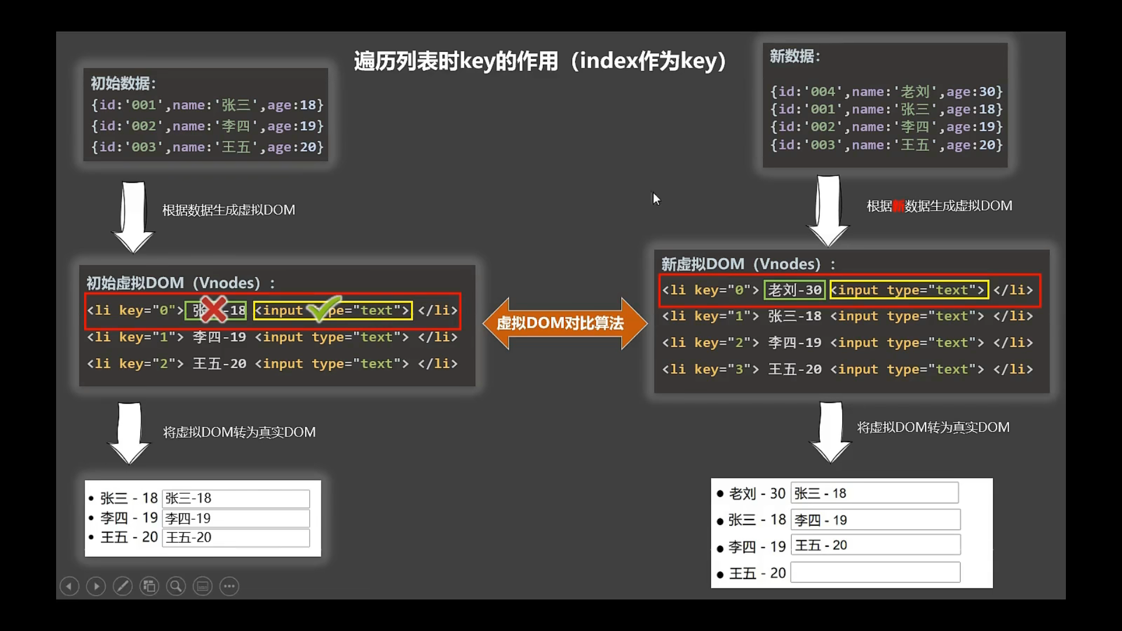Image resolution: width=1122 pixels, height=631 pixels.
Task: Click the 根据数据生成虚拟DOM label
Action: (228, 209)
